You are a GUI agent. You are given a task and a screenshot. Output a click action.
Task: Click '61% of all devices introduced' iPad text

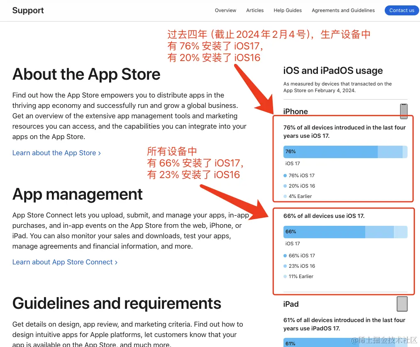[x=344, y=324]
